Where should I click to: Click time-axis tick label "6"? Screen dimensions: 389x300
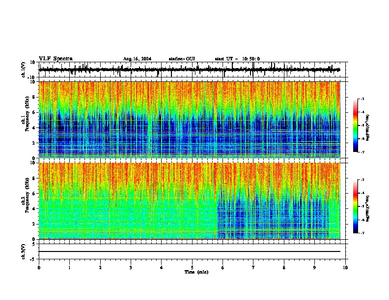coord(223,268)
